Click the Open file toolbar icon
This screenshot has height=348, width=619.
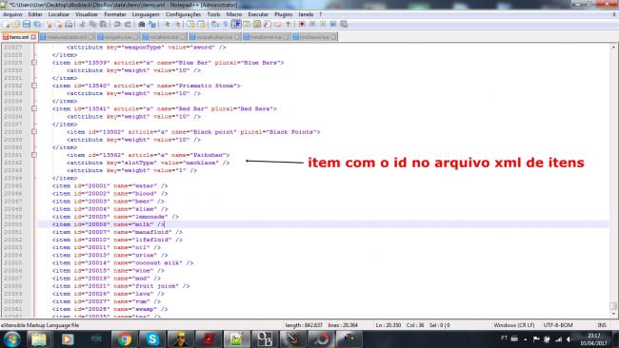[16, 25]
